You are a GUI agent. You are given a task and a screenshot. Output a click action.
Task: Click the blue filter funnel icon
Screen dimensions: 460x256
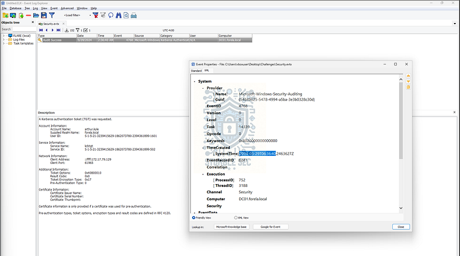click(x=52, y=16)
